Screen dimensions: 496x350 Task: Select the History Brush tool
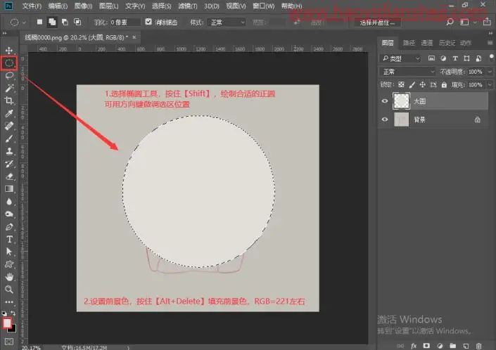(9, 164)
